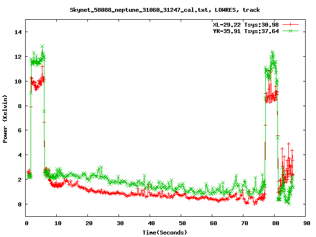The height and width of the screenshot is (237, 316).
Task: Select legend entry XL-29.22 Tsys:30.98
Action: pyautogui.click(x=246, y=25)
